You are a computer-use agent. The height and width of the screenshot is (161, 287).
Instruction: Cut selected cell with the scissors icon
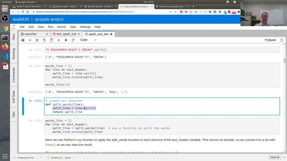[37, 40]
